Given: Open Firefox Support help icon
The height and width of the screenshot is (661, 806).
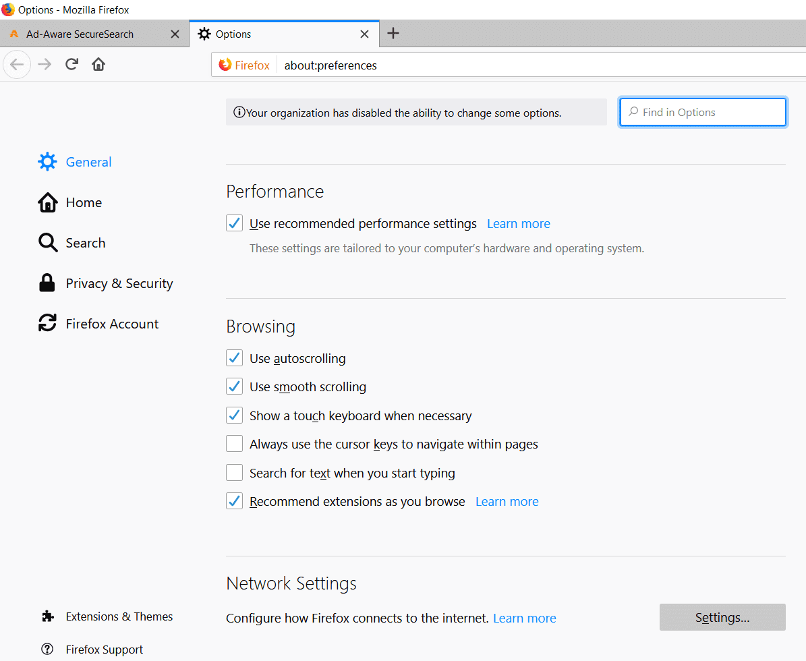Looking at the screenshot, I should click(x=47, y=650).
